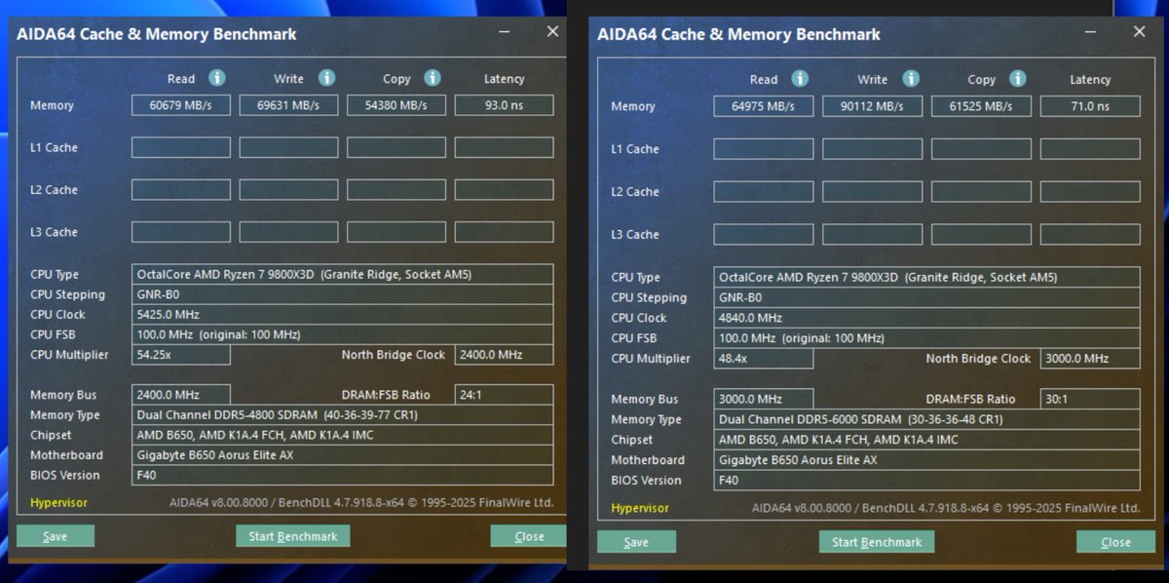
Task: Click Motherboard value in the left window
Action: [342, 455]
